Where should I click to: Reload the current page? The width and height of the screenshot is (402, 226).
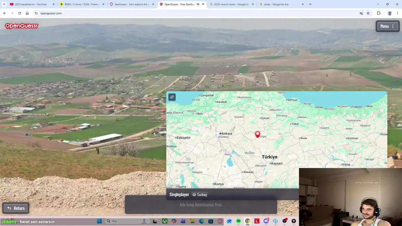tap(19, 13)
